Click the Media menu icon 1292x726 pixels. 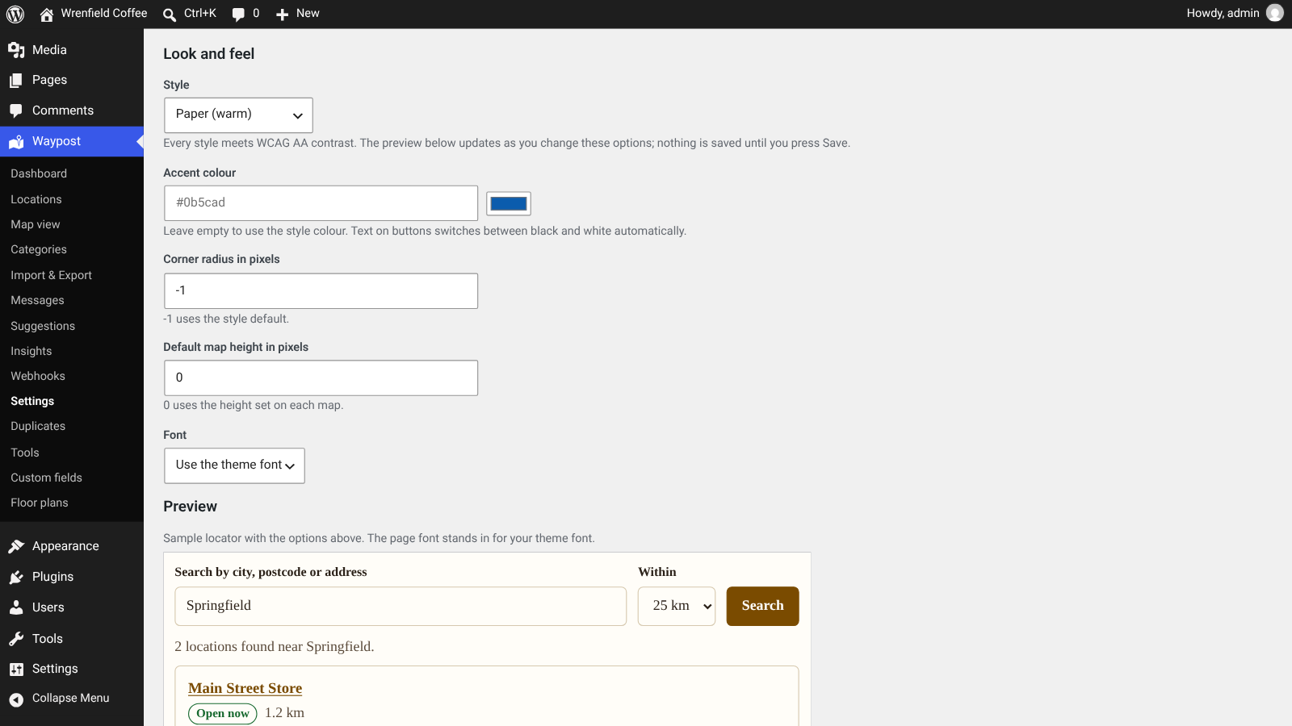[x=16, y=50]
